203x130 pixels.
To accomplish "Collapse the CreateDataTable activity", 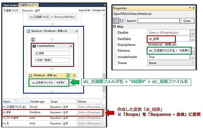I will (71, 46).
